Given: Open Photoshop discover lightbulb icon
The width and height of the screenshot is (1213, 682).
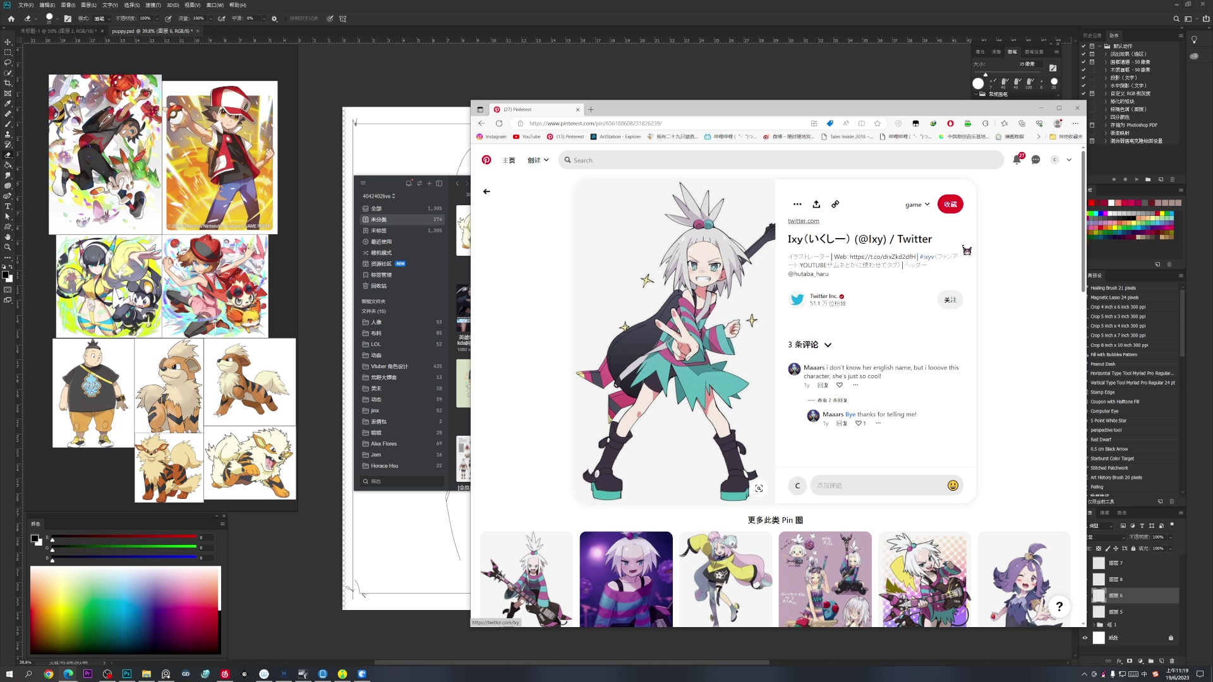Looking at the screenshot, I should tap(1194, 40).
